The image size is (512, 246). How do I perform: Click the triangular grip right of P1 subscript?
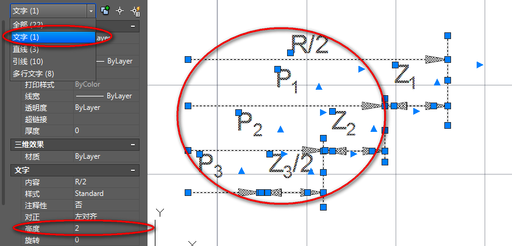pos(319,87)
